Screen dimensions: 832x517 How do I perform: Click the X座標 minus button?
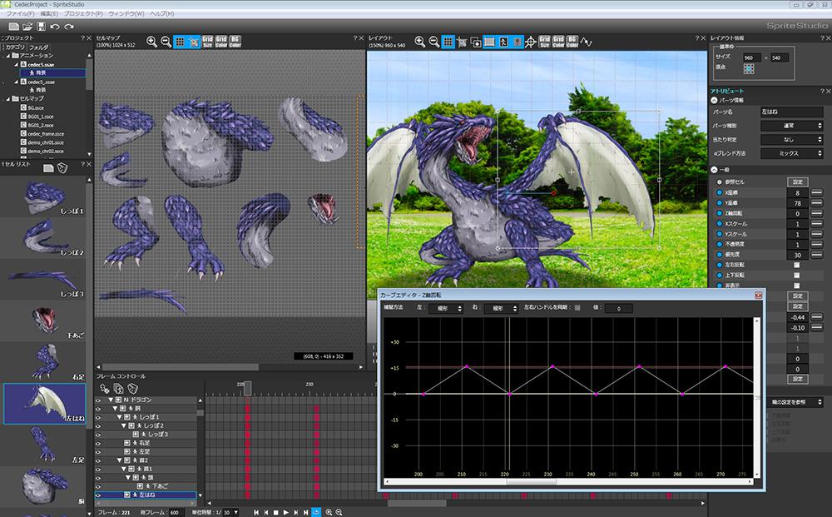[817, 192]
